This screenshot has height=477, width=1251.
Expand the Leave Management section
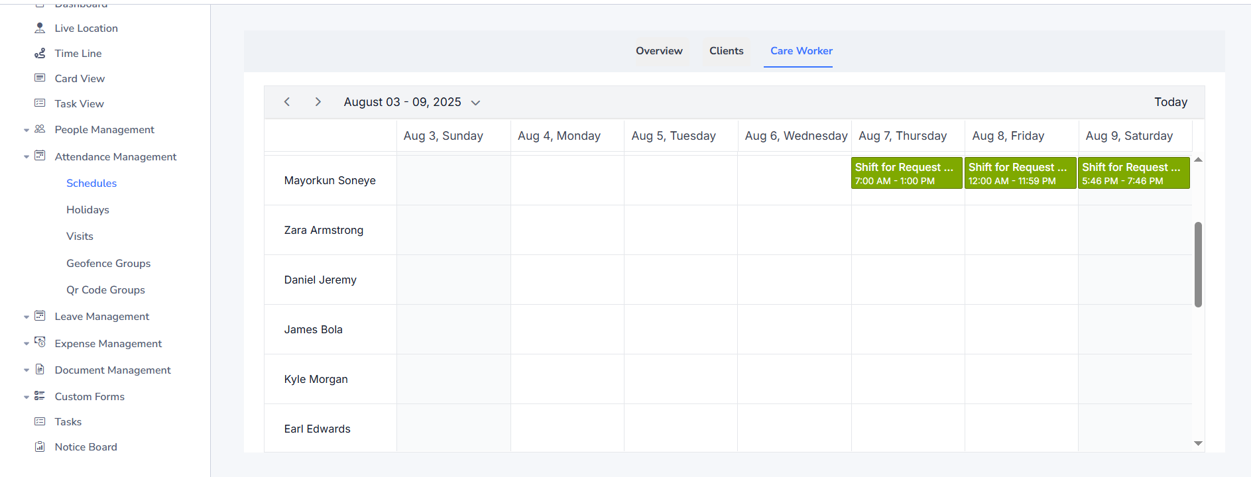tap(27, 317)
